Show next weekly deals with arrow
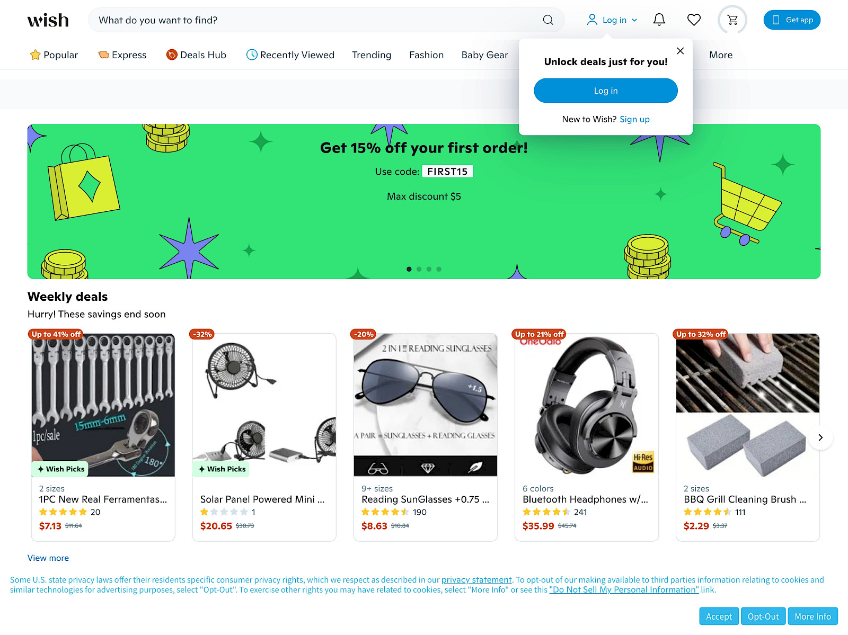848x635 pixels. 820,437
